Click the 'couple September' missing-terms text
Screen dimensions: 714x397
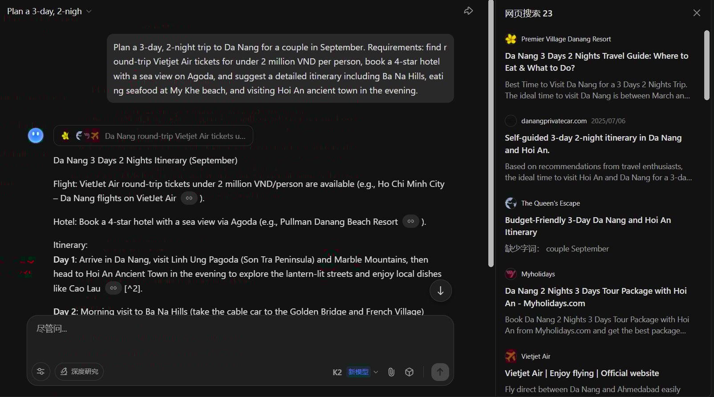point(577,249)
